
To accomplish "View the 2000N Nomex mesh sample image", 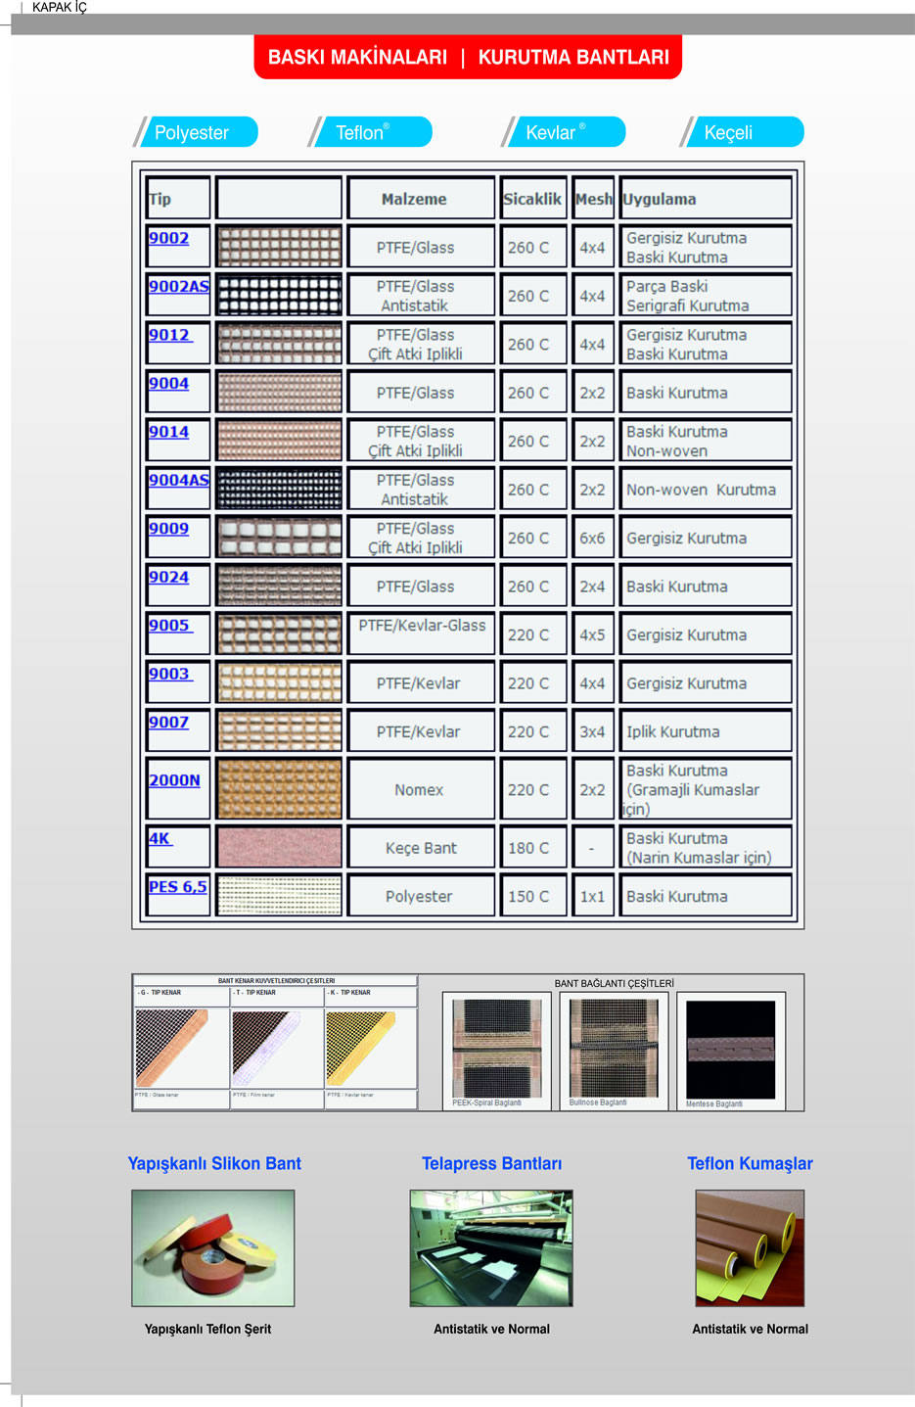I will [x=279, y=789].
